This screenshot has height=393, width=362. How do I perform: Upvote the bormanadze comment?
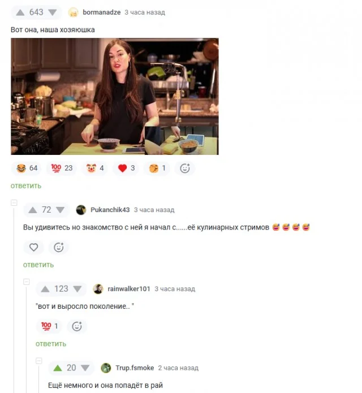pos(20,12)
